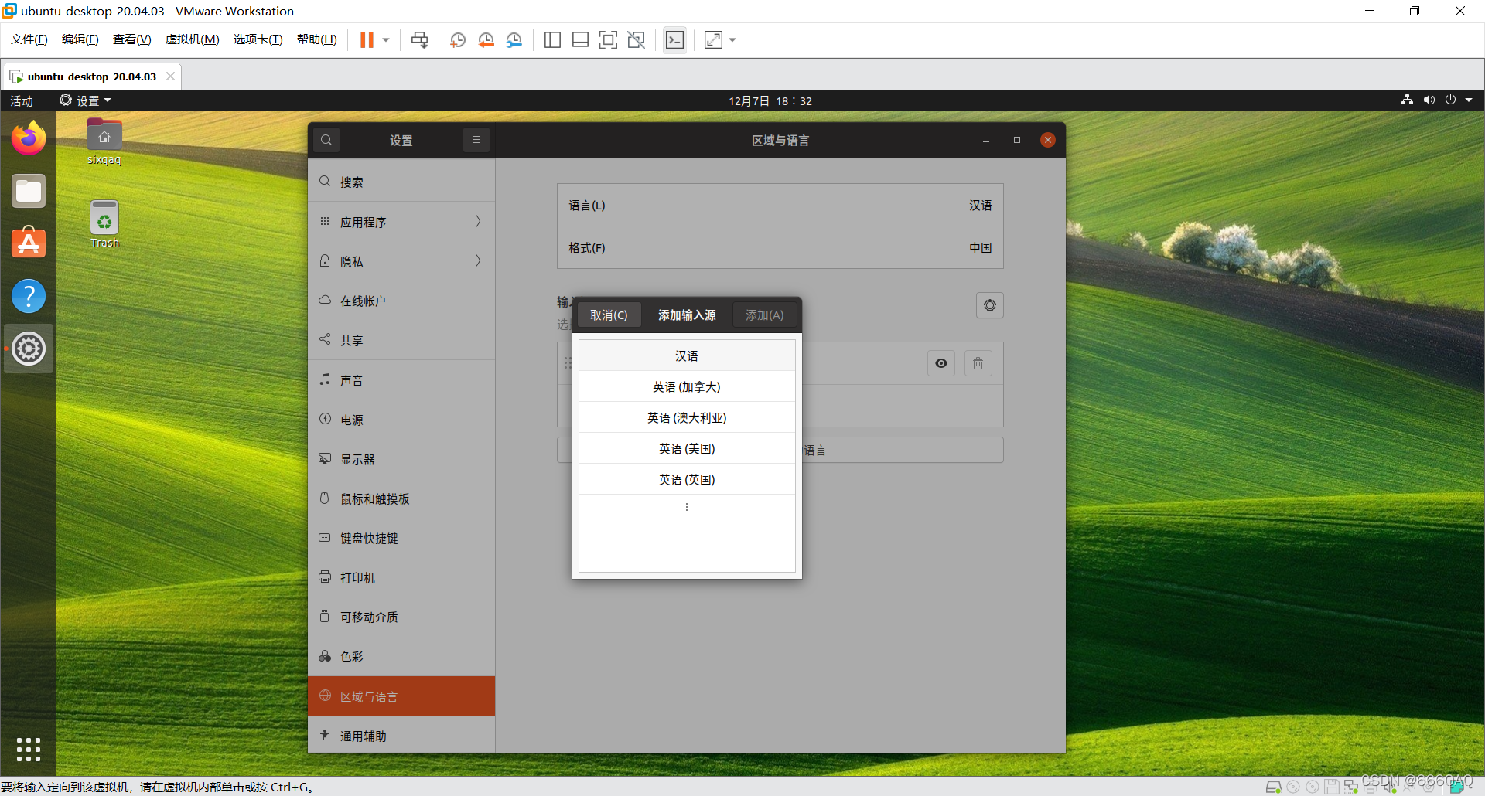Expand the 隐私 sidebar entry
The width and height of the screenshot is (1485, 796).
[x=401, y=261]
